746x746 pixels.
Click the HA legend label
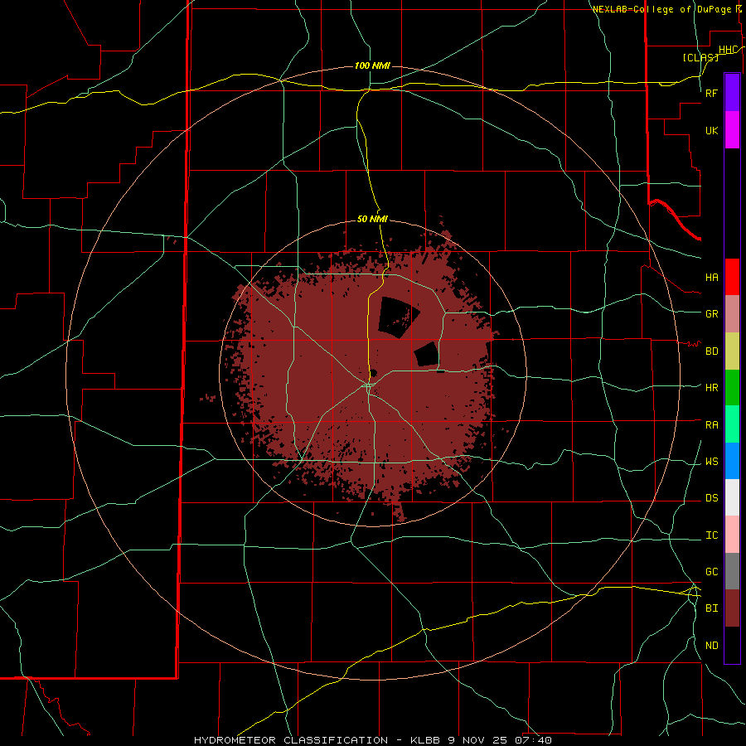tap(712, 278)
